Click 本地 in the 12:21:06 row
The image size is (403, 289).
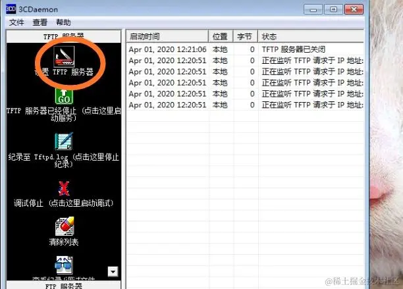coord(220,49)
